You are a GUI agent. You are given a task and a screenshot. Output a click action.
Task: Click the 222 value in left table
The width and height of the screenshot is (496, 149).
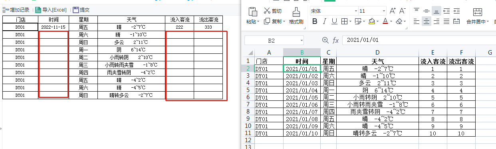179,27
